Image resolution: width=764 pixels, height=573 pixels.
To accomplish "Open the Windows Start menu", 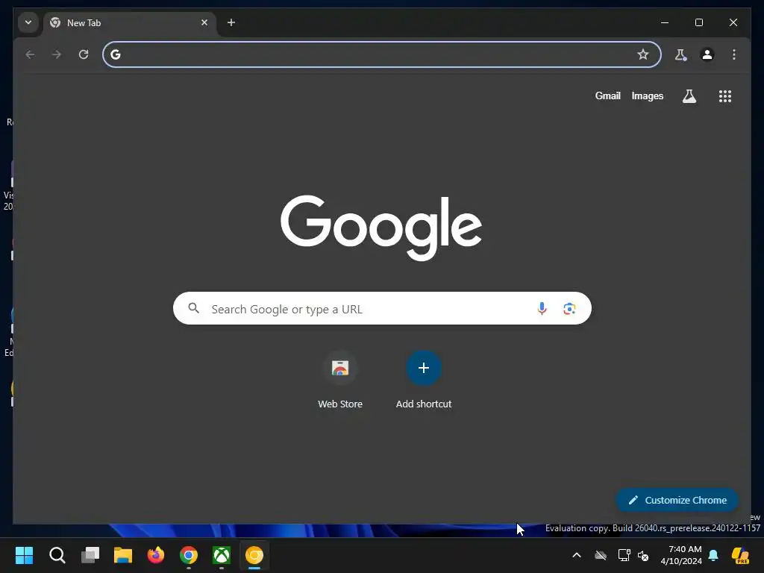I will [24, 555].
